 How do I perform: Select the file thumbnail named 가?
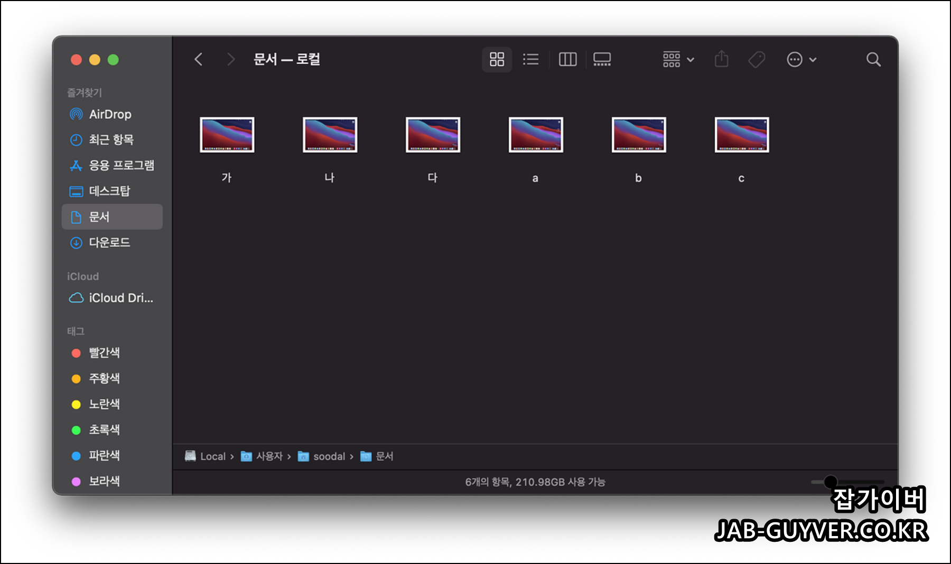click(227, 135)
